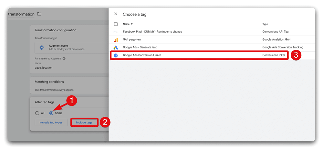Click the Conversion Linker blue icon
Image resolution: width=323 pixels, height=149 pixels.
click(x=116, y=55)
